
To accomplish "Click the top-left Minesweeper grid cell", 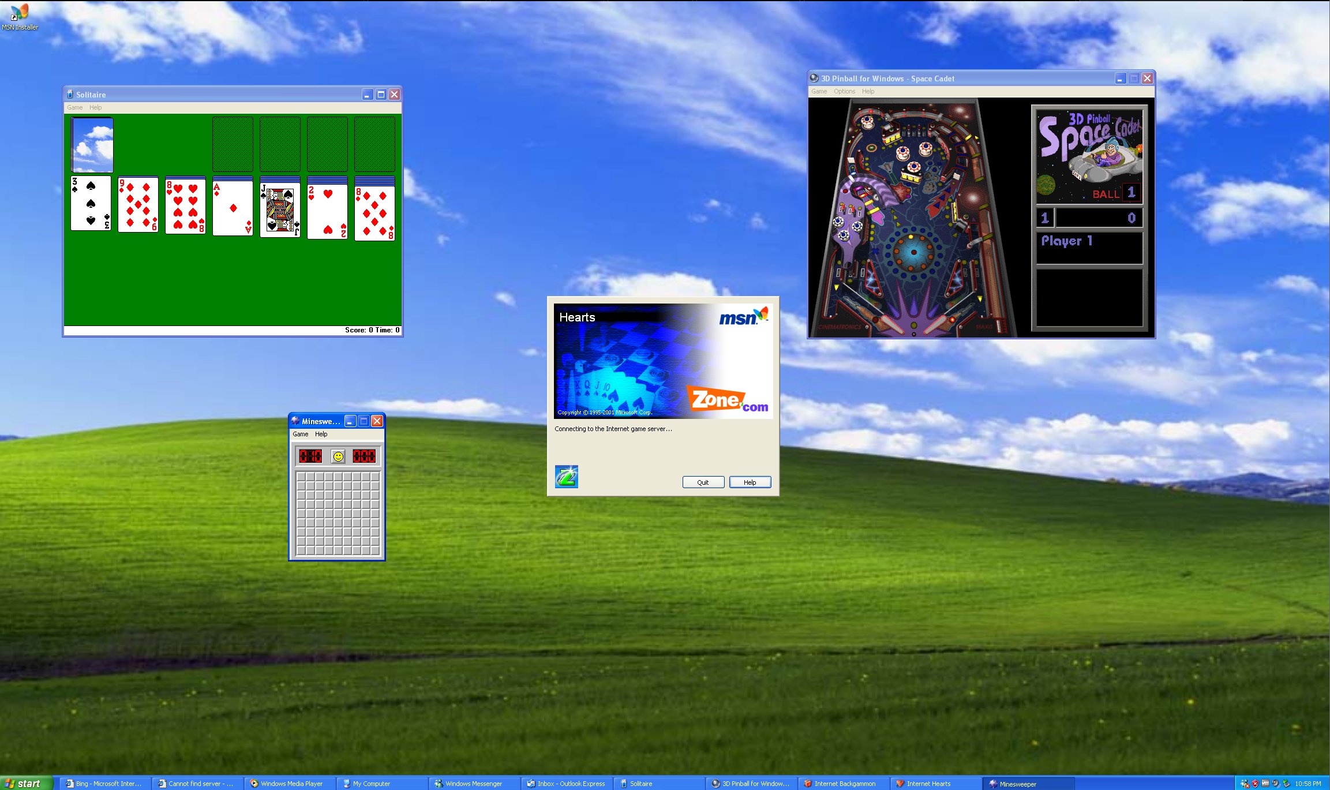I will coord(301,477).
